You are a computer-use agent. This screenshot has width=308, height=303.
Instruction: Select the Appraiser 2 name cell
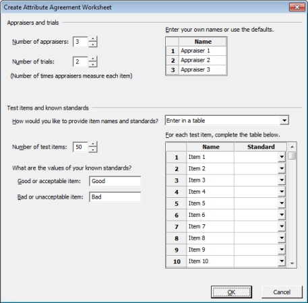(x=202, y=60)
